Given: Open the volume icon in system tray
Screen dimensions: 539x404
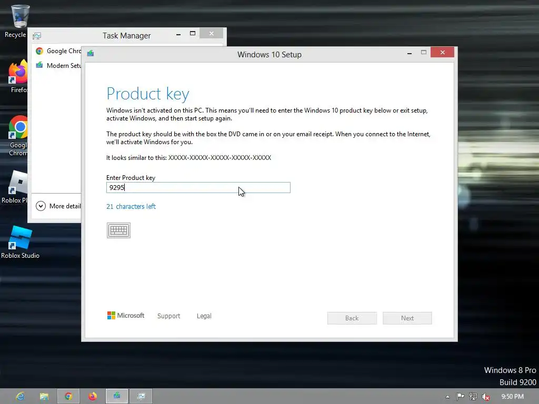Looking at the screenshot, I should [486, 397].
